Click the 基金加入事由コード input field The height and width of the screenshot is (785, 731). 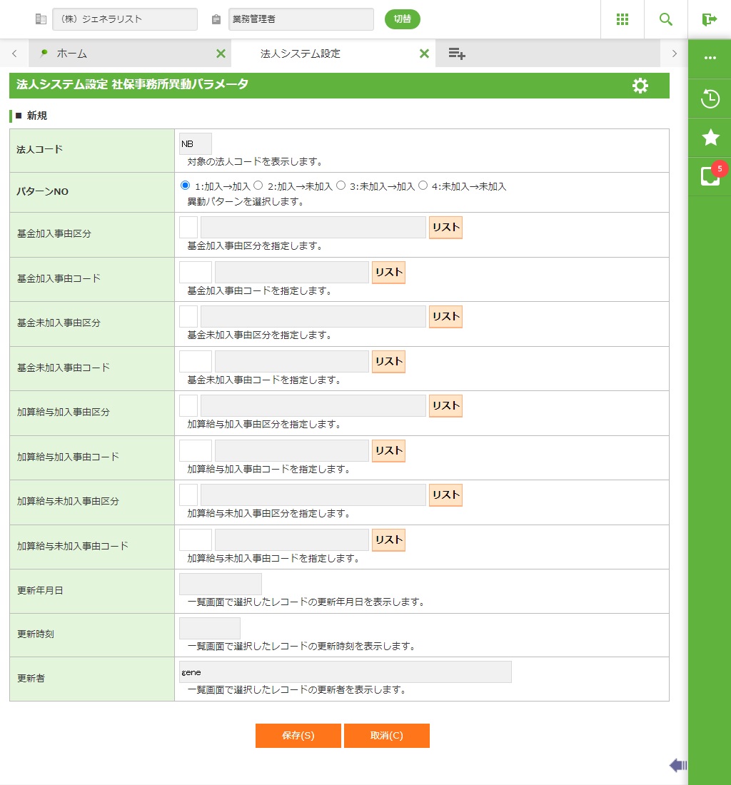[x=196, y=273]
